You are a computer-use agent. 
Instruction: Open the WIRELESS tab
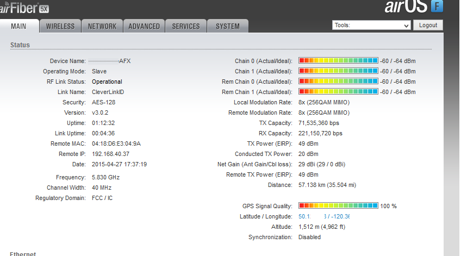[60, 26]
